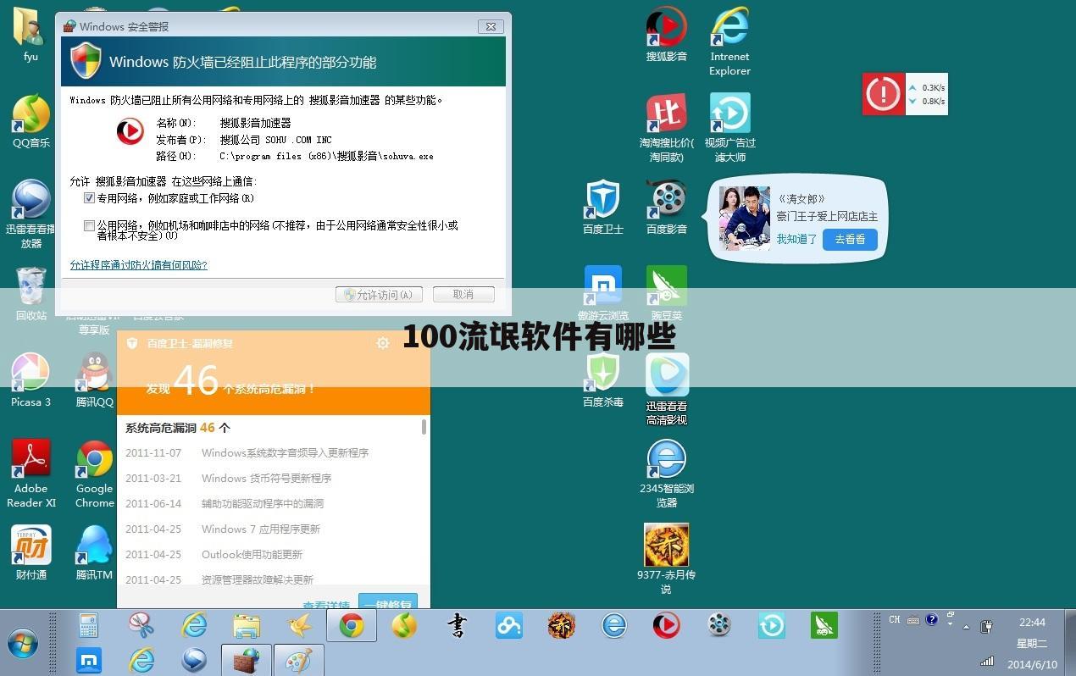Open 财付通 desktop shortcut

(31, 552)
